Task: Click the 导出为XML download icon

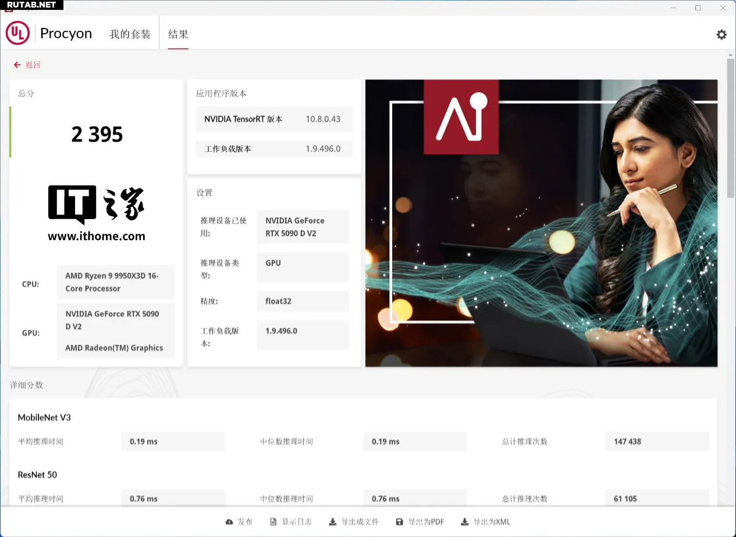Action: 464,522
